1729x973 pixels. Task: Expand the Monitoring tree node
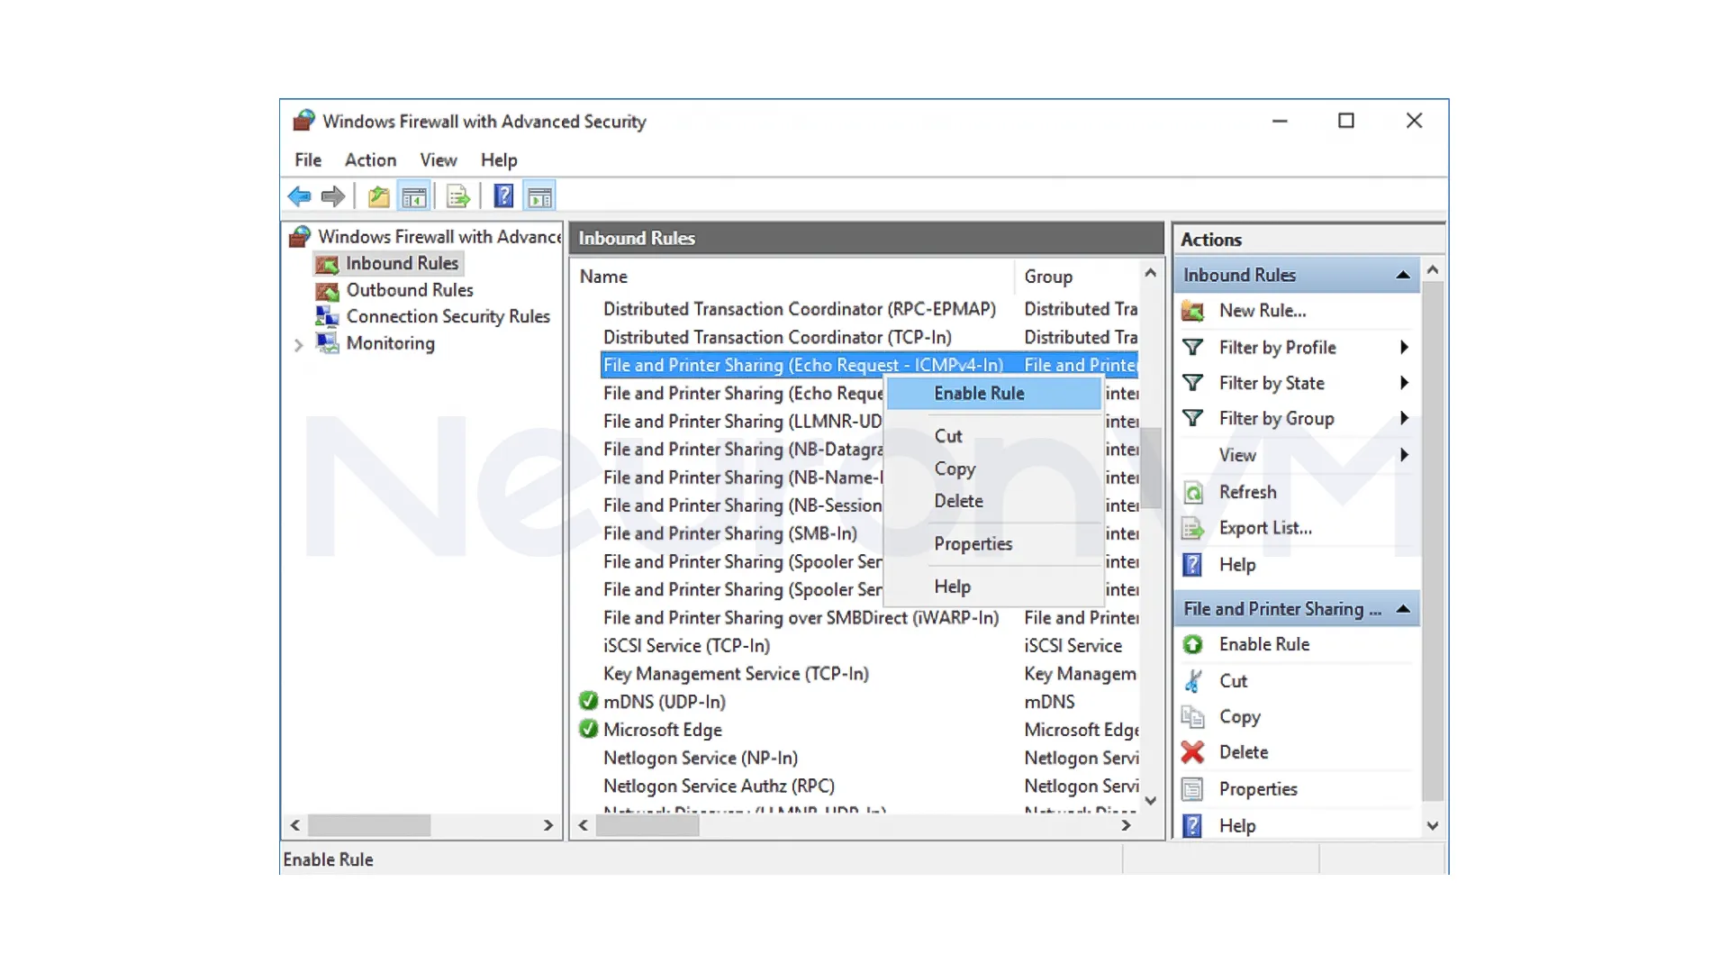[298, 345]
